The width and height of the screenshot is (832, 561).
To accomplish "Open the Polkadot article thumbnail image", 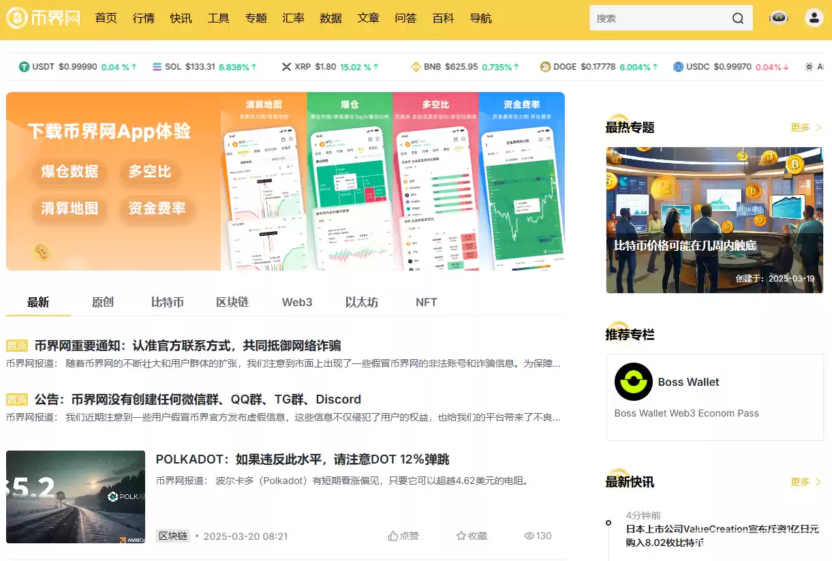I will point(76,496).
